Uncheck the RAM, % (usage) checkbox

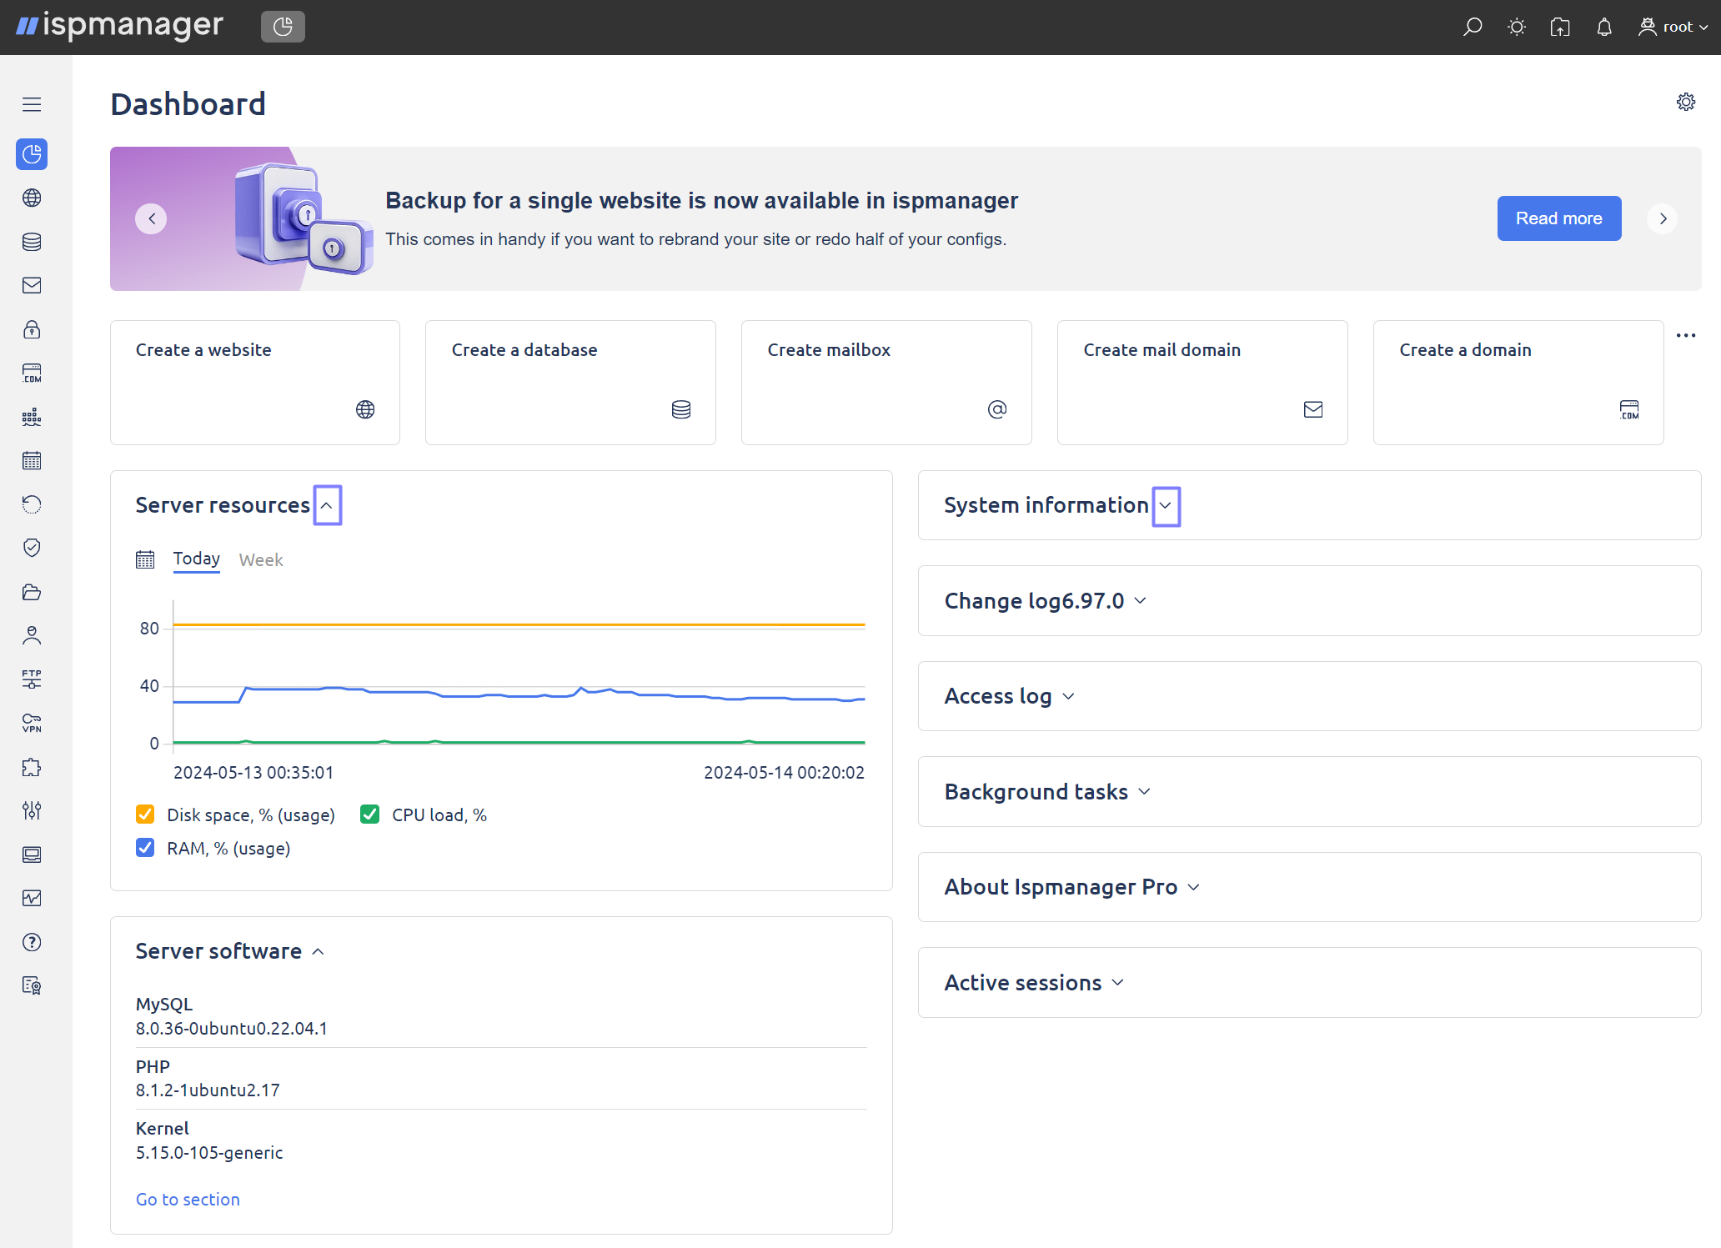[x=145, y=848]
